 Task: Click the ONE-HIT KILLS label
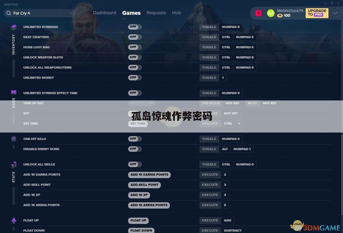pyautogui.click(x=35, y=139)
